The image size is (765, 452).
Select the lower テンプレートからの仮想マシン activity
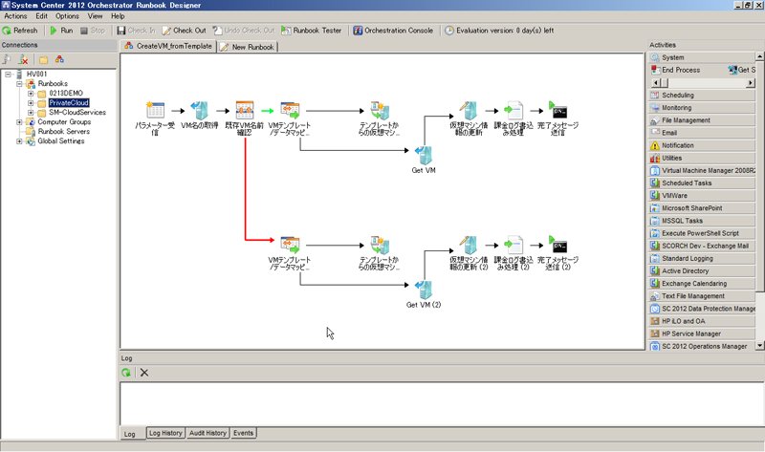coord(380,245)
